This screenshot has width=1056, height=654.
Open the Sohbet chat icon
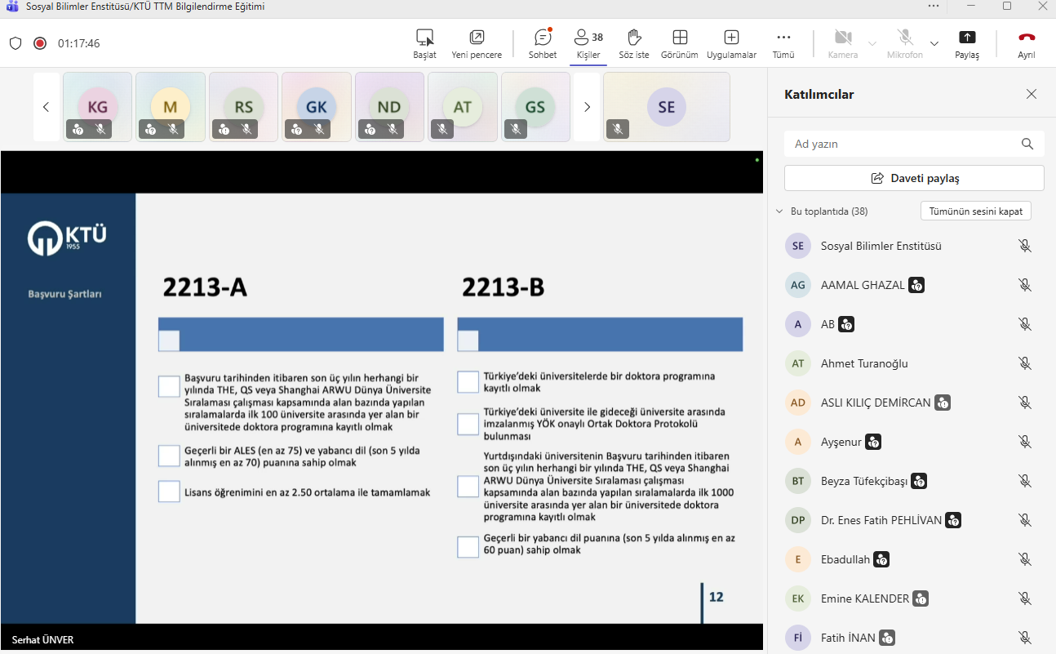[x=543, y=38]
